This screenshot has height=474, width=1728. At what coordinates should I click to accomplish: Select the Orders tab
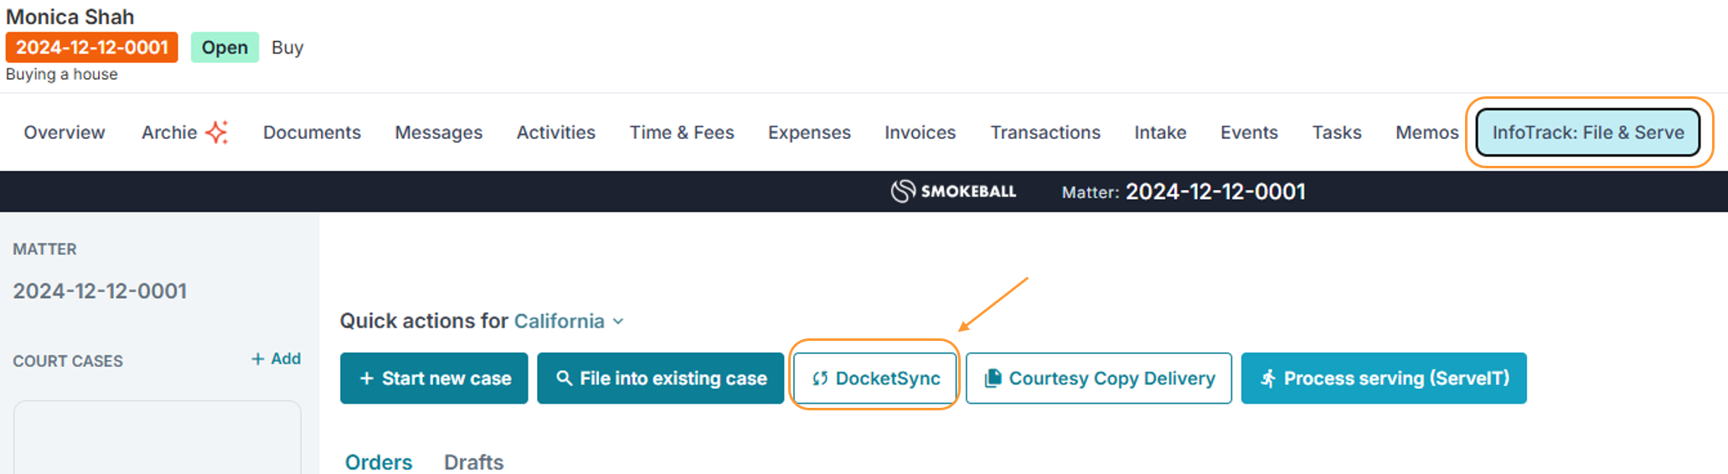point(379,461)
